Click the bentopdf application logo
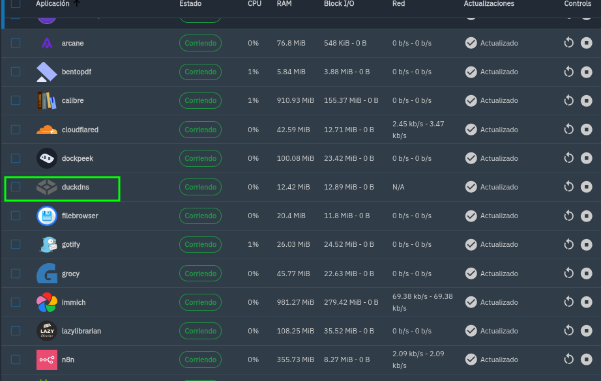The image size is (601, 381). point(46,72)
